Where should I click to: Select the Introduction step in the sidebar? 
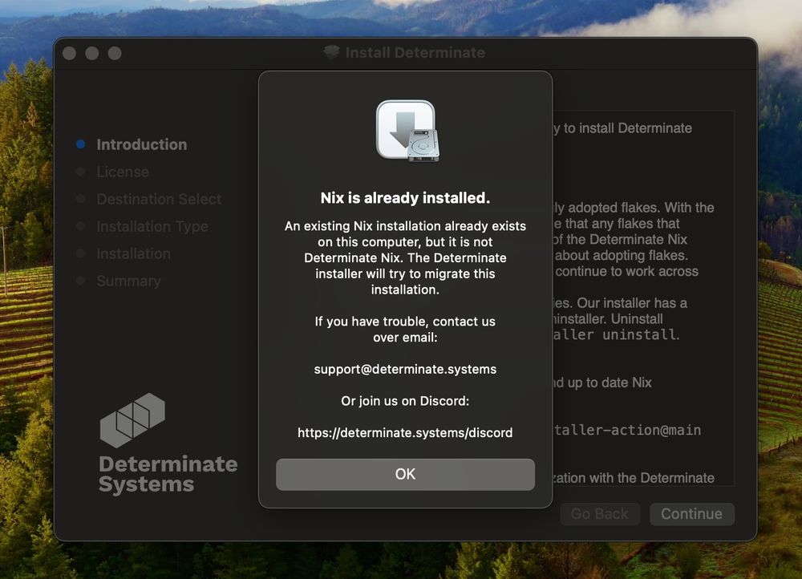coord(141,144)
